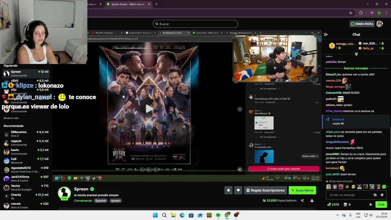The width and height of the screenshot is (391, 220).
Task: Open Spreen channel avatar with LIVE badge
Action: pyautogui.click(x=64, y=193)
